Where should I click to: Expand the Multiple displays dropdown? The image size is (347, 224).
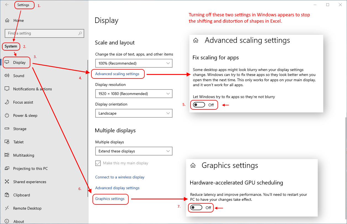pyautogui.click(x=134, y=151)
